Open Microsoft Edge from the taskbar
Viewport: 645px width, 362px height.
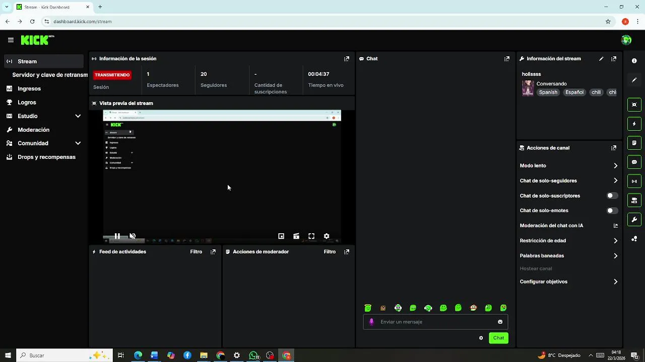[138, 355]
